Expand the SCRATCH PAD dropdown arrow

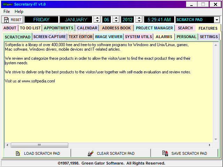(217, 20)
